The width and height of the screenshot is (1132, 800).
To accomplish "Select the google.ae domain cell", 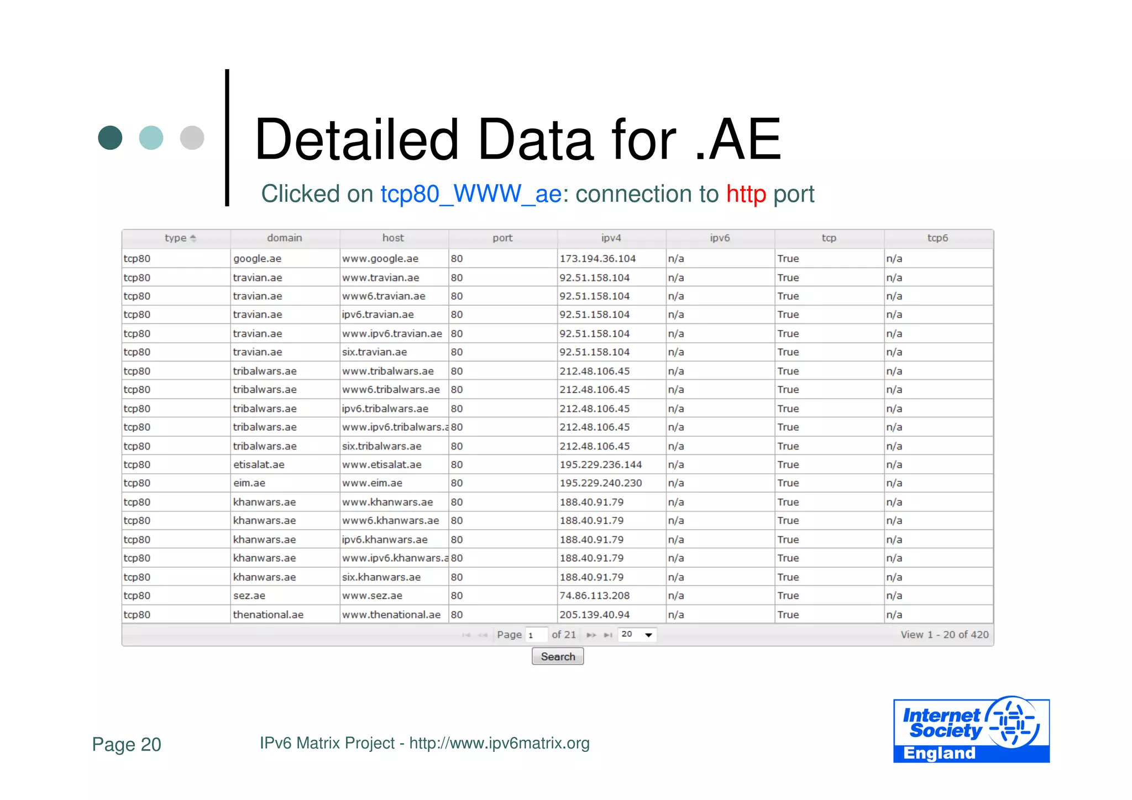I will click(285, 259).
